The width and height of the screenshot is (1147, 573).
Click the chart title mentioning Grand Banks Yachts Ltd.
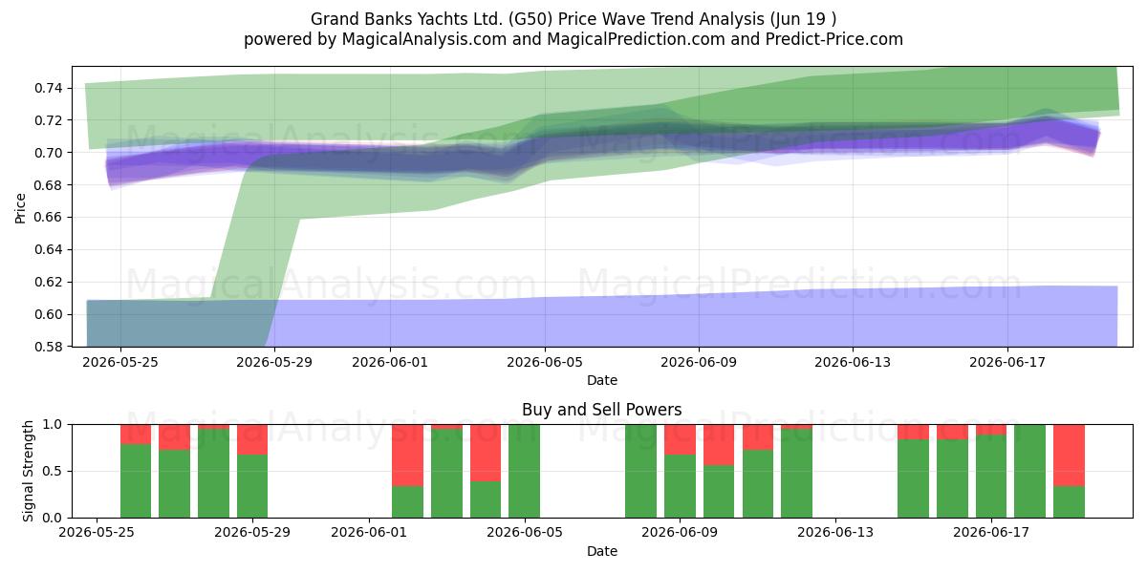click(573, 19)
